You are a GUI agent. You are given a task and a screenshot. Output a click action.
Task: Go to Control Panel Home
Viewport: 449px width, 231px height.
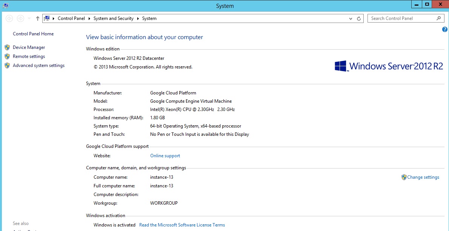(33, 34)
